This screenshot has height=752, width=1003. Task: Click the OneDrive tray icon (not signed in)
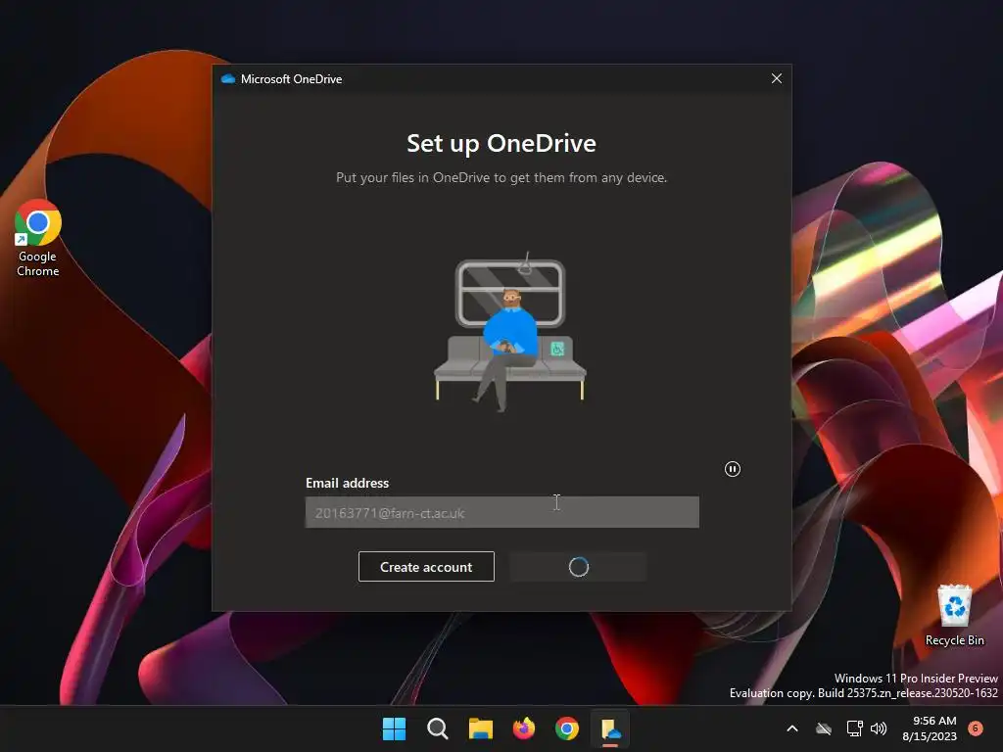click(x=824, y=728)
